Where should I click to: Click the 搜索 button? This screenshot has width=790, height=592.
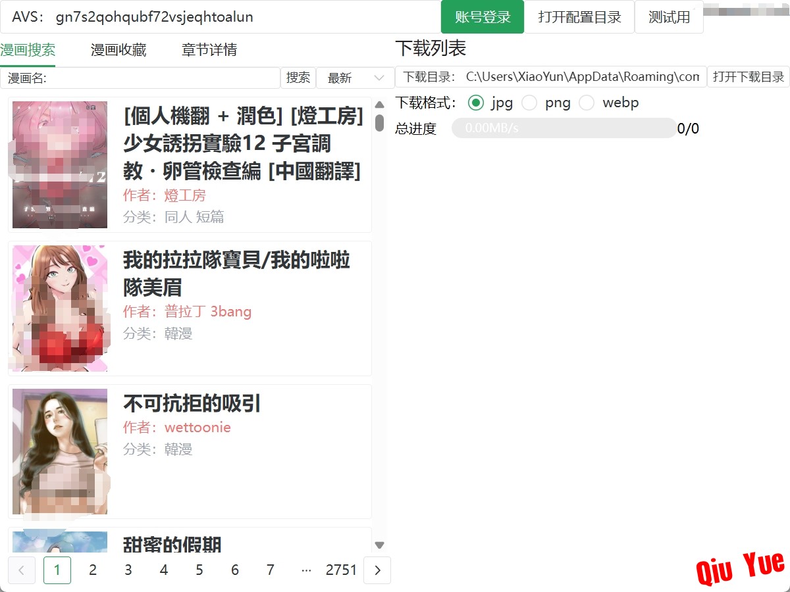(x=298, y=78)
